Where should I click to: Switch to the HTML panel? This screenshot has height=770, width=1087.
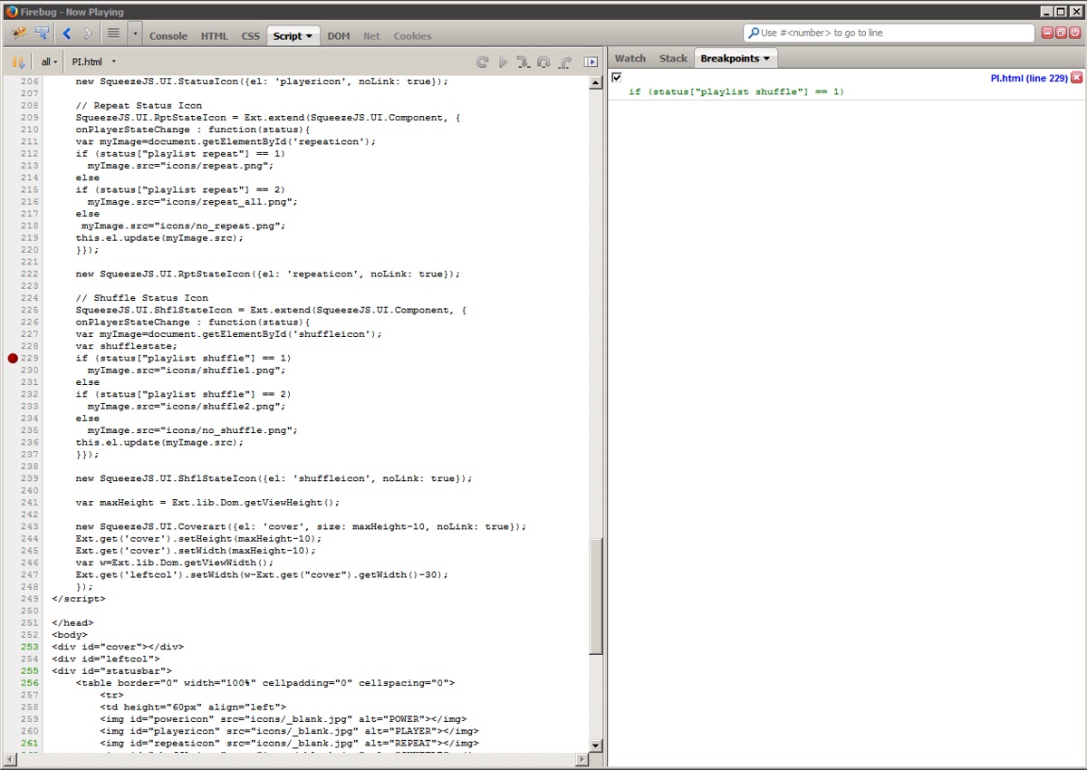[x=215, y=36]
